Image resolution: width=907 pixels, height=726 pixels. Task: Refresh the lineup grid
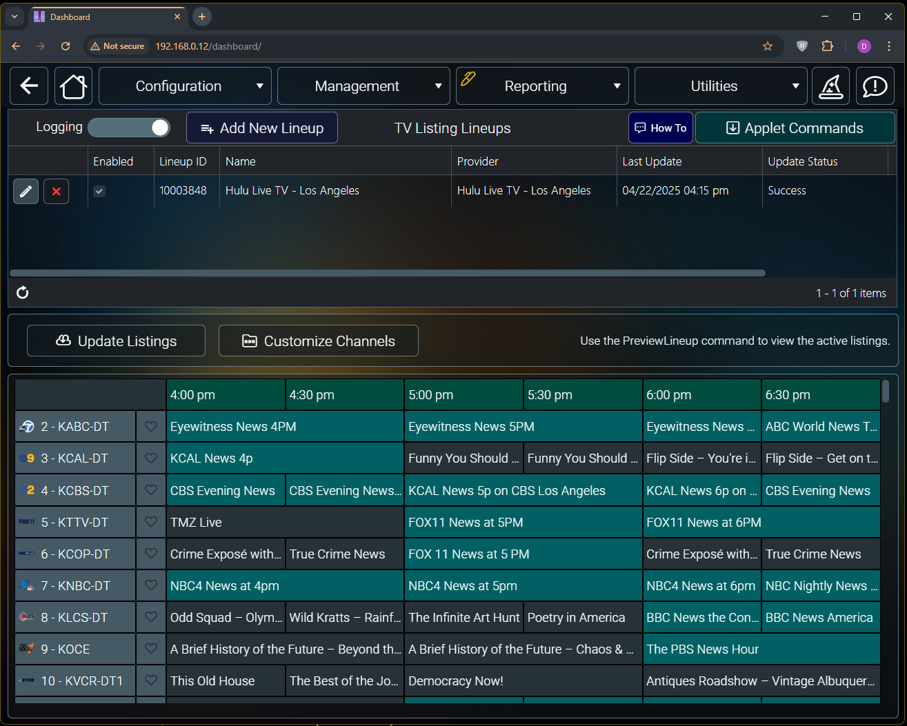point(23,292)
